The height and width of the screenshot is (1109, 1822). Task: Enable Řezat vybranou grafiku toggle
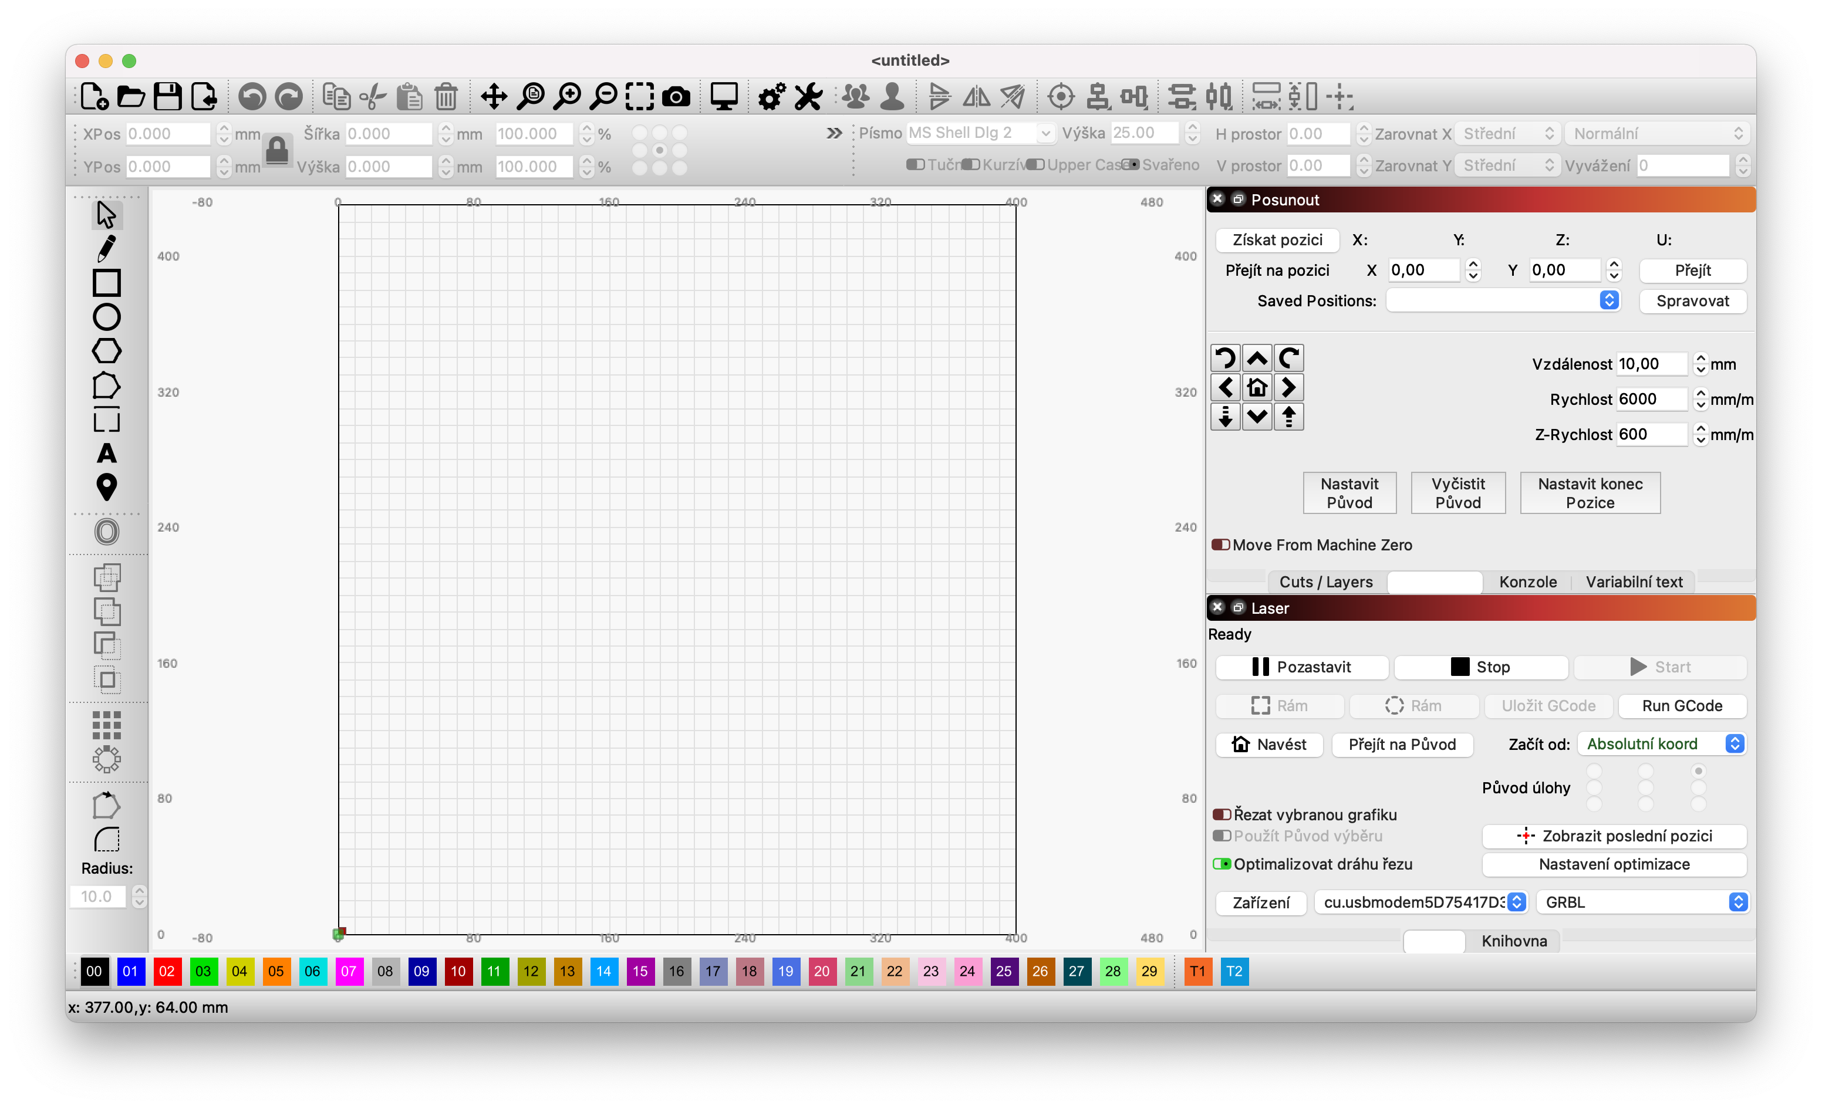1222,815
